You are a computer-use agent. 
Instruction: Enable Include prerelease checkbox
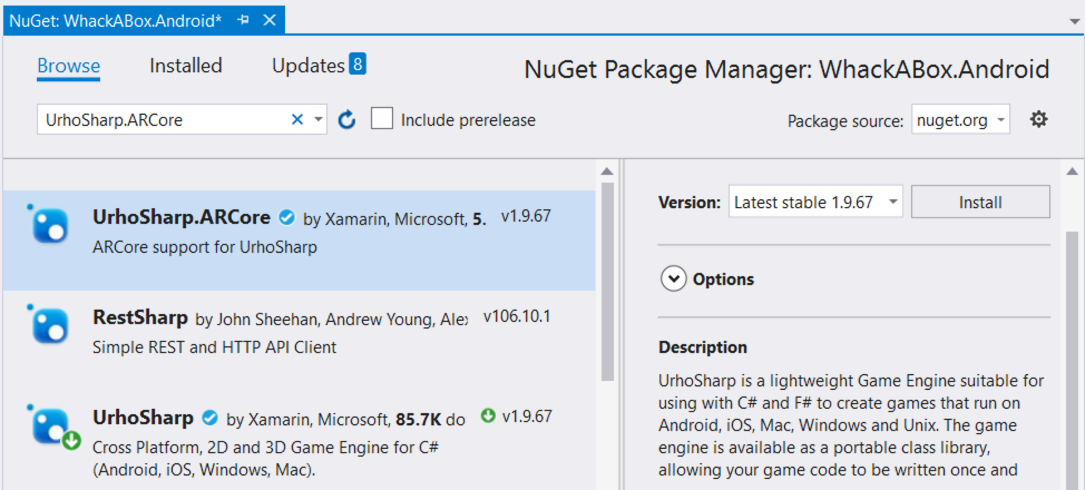[x=382, y=119]
